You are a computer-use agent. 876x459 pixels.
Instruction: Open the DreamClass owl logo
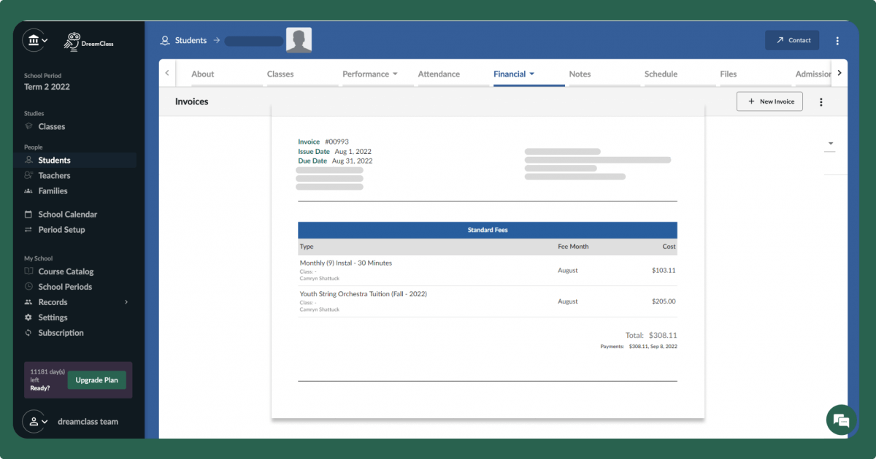[72, 42]
